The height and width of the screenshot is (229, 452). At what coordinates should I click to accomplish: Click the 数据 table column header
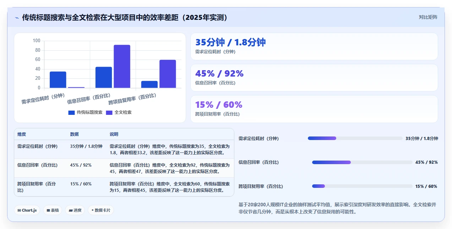pos(75,134)
